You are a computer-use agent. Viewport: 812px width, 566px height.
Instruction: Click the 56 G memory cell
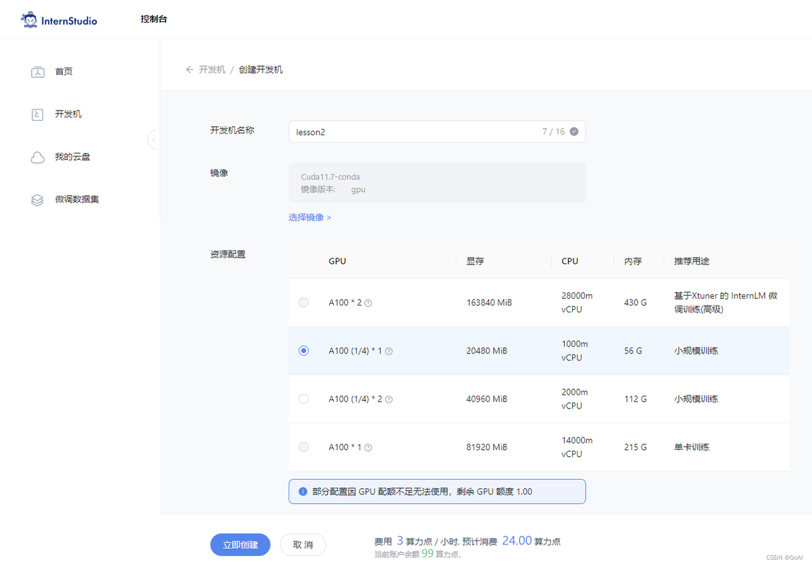point(633,351)
